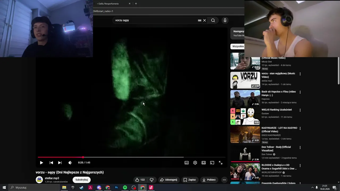
Task: Download video with the Pobierz button
Action: (209, 180)
